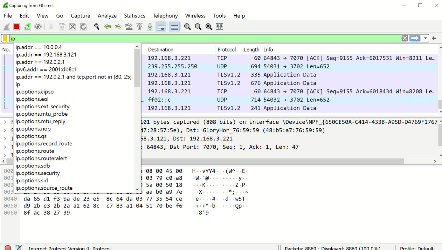Open expert information from status bar icon

pos(8,247)
